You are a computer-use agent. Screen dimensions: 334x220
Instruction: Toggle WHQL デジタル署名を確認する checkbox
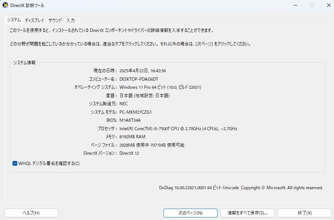tap(15, 164)
